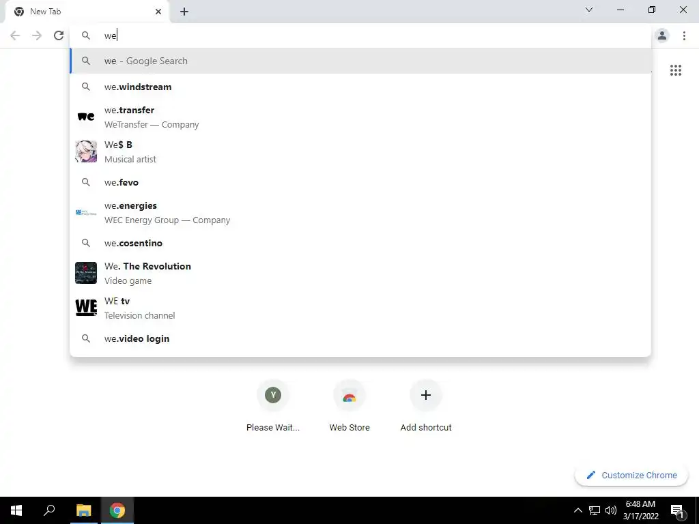The height and width of the screenshot is (524, 699).
Task: Click the address bar containing 'we'
Action: point(360,35)
